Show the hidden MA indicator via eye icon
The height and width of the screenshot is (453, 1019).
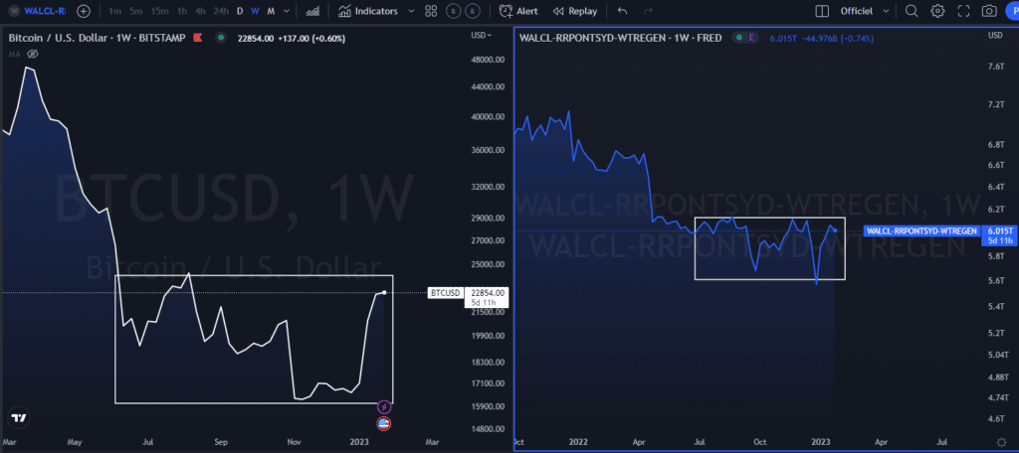[34, 54]
